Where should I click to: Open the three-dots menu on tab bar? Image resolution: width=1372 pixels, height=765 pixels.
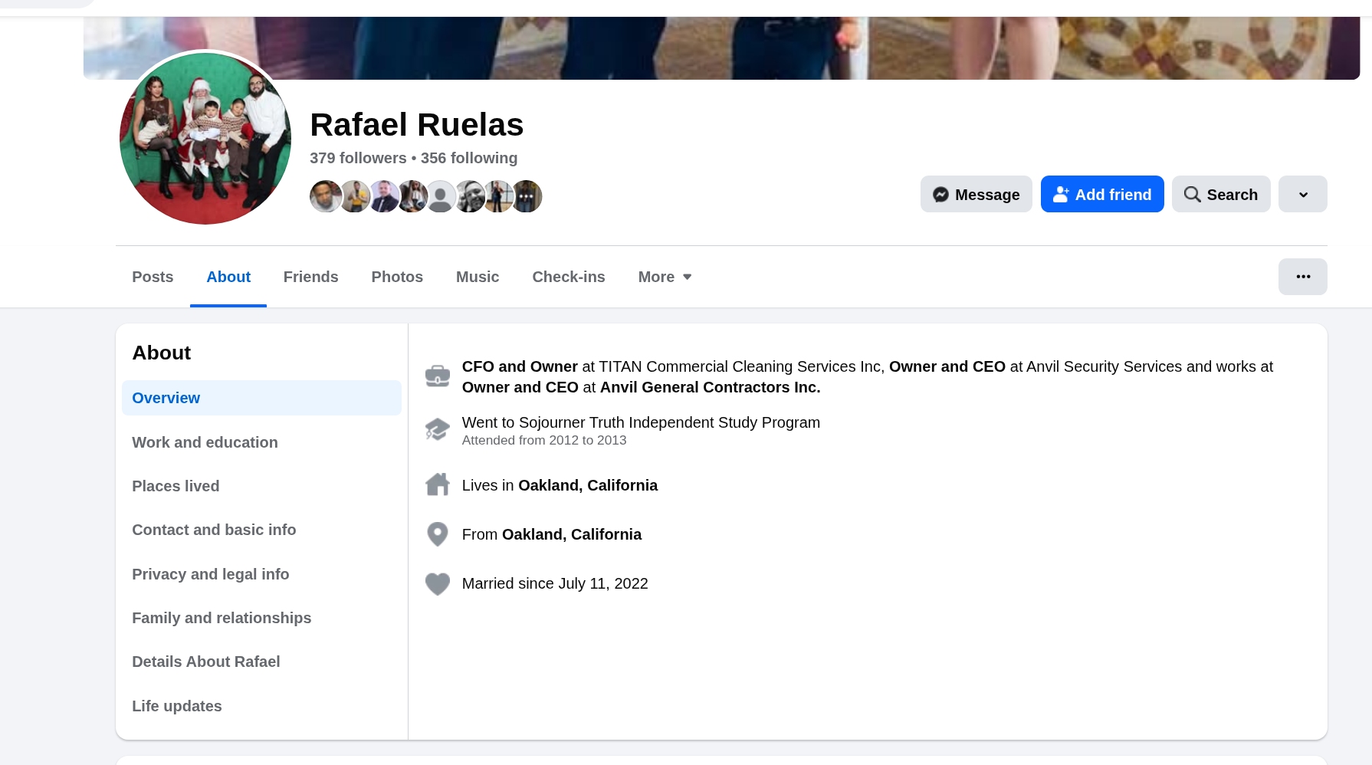click(1302, 277)
